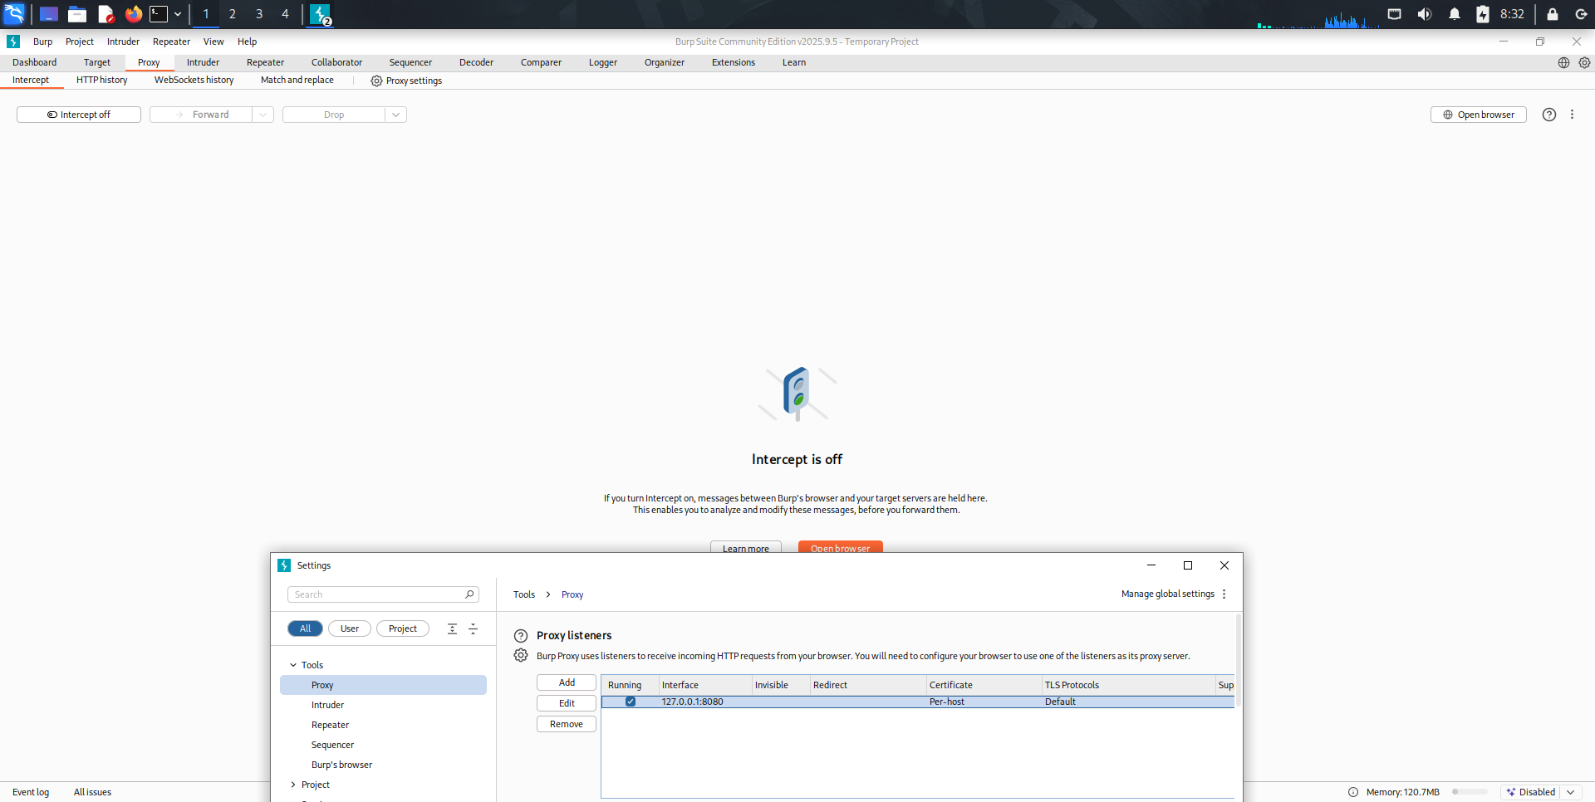This screenshot has height=802, width=1595.
Task: Open All issues in status bar
Action: [92, 792]
